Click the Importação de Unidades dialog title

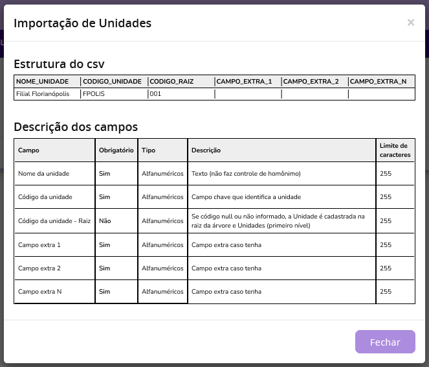click(x=82, y=23)
